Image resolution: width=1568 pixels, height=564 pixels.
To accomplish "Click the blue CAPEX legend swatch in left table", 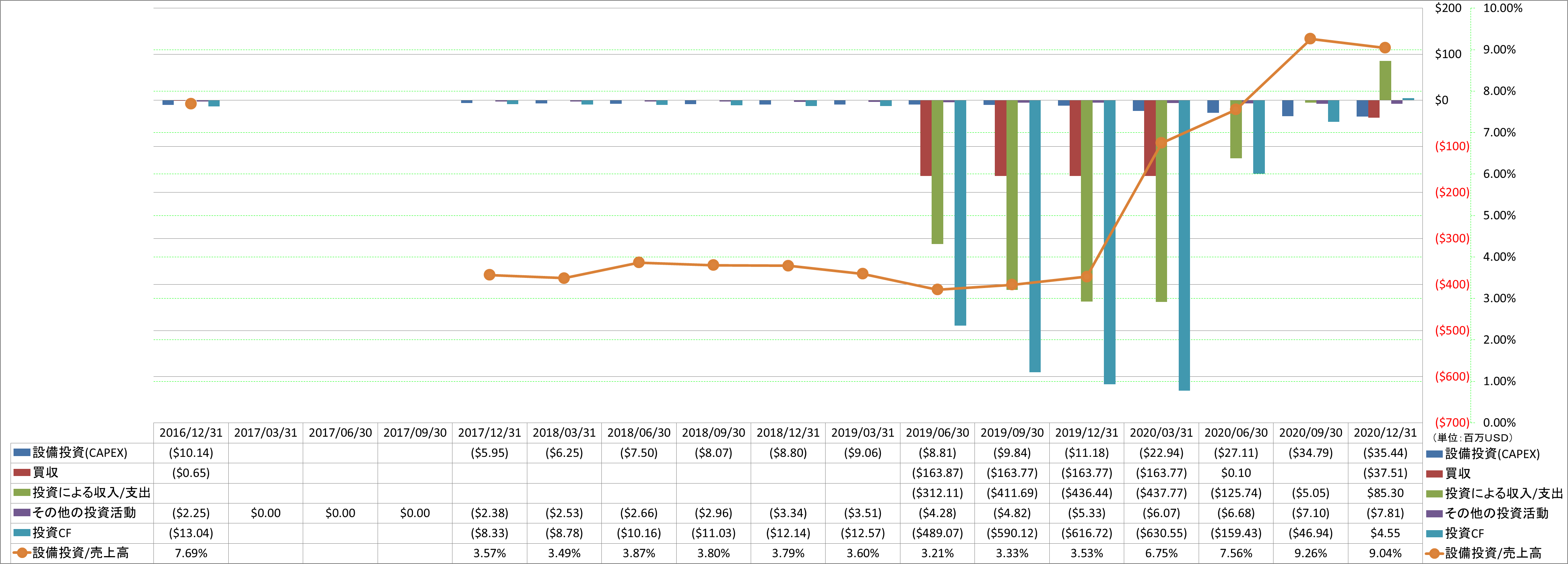I will click(22, 453).
